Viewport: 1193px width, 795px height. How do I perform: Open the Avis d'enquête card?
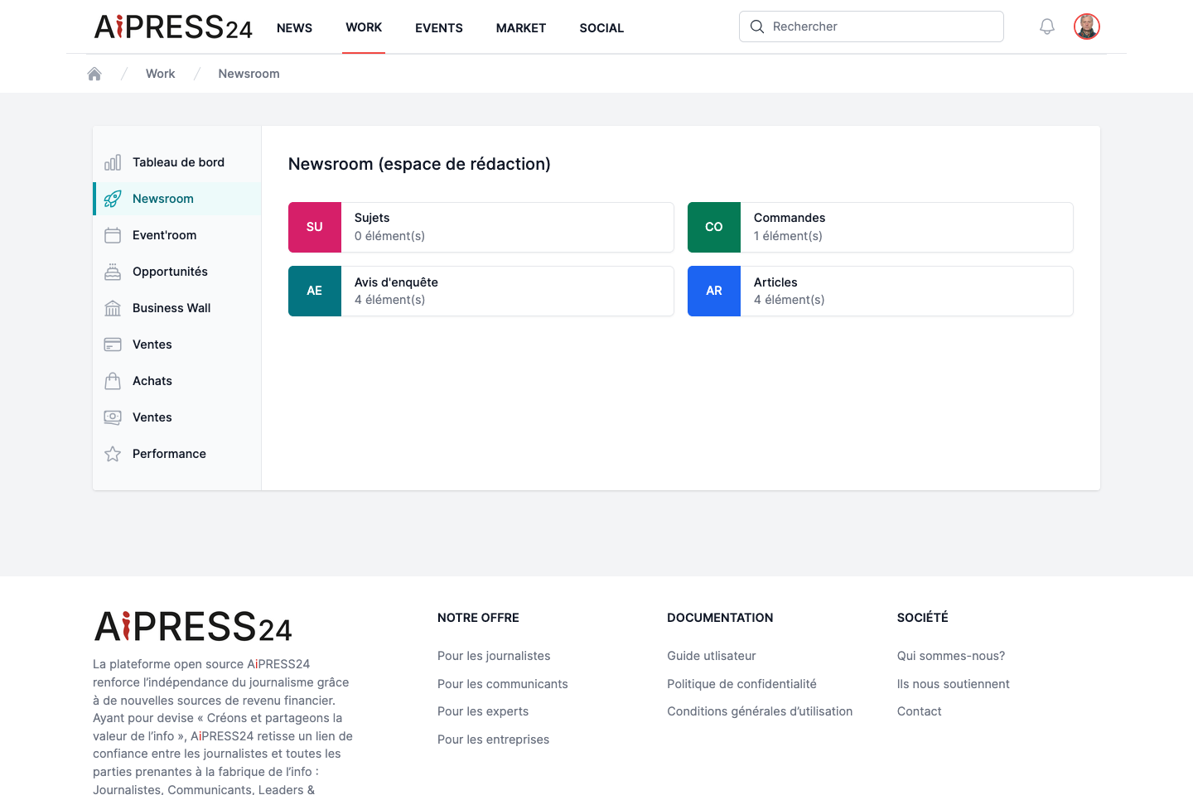[481, 291]
